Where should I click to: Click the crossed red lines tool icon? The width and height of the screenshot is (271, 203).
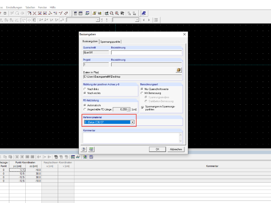(35, 13)
